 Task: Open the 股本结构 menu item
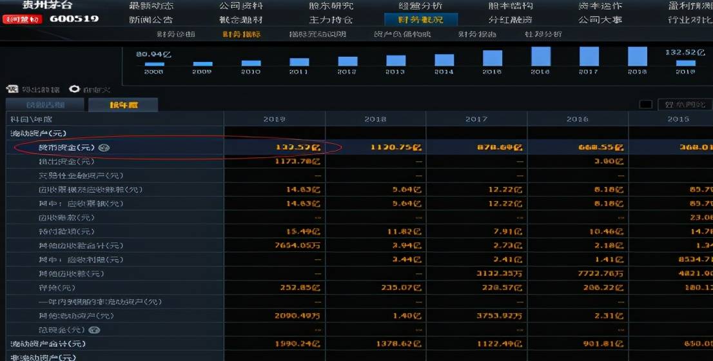[x=510, y=6]
